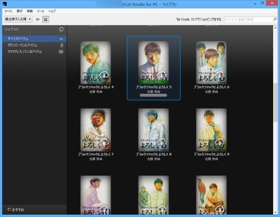The width and height of the screenshot is (280, 217).
Task: Open the ツール menu
Action: [x=41, y=11]
